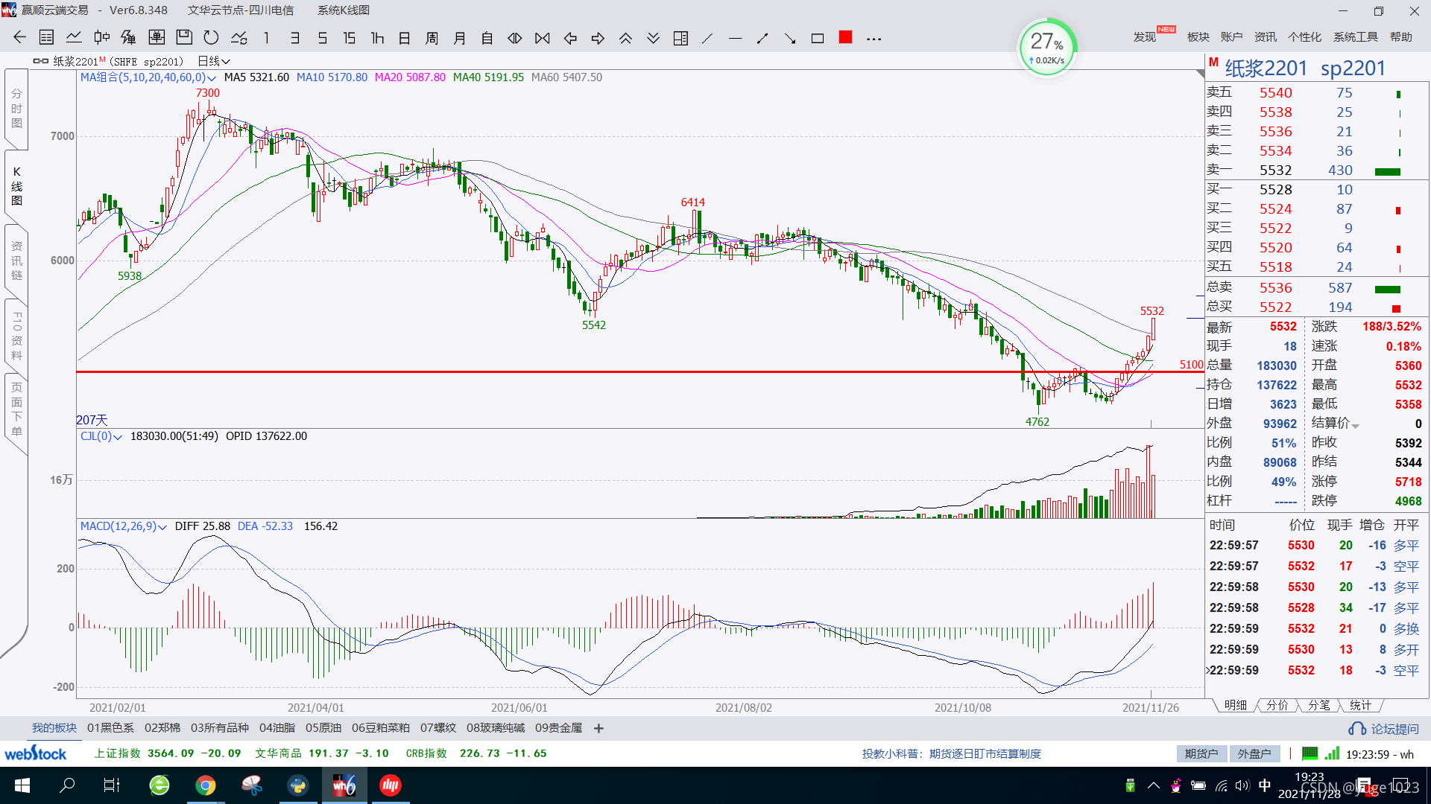Select the diagonal line drawing tool
Screen dimensions: 1431x804
708,38
